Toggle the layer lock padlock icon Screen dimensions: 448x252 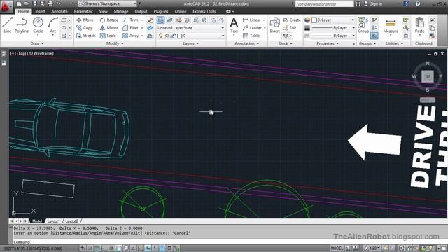[x=173, y=36]
